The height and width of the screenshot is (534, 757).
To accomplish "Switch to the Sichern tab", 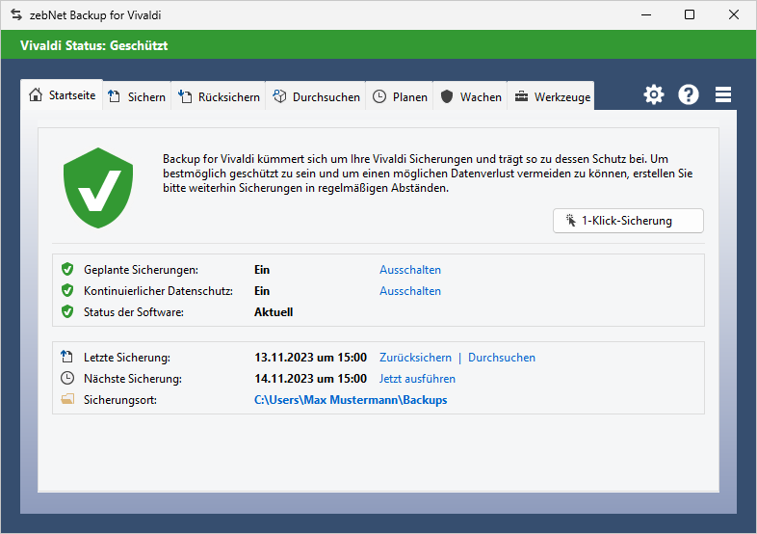I will (137, 96).
